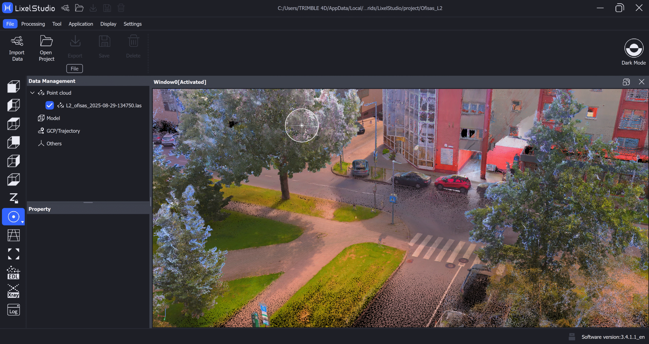Open the Log panel icon
This screenshot has height=344, width=649.
[x=13, y=310]
